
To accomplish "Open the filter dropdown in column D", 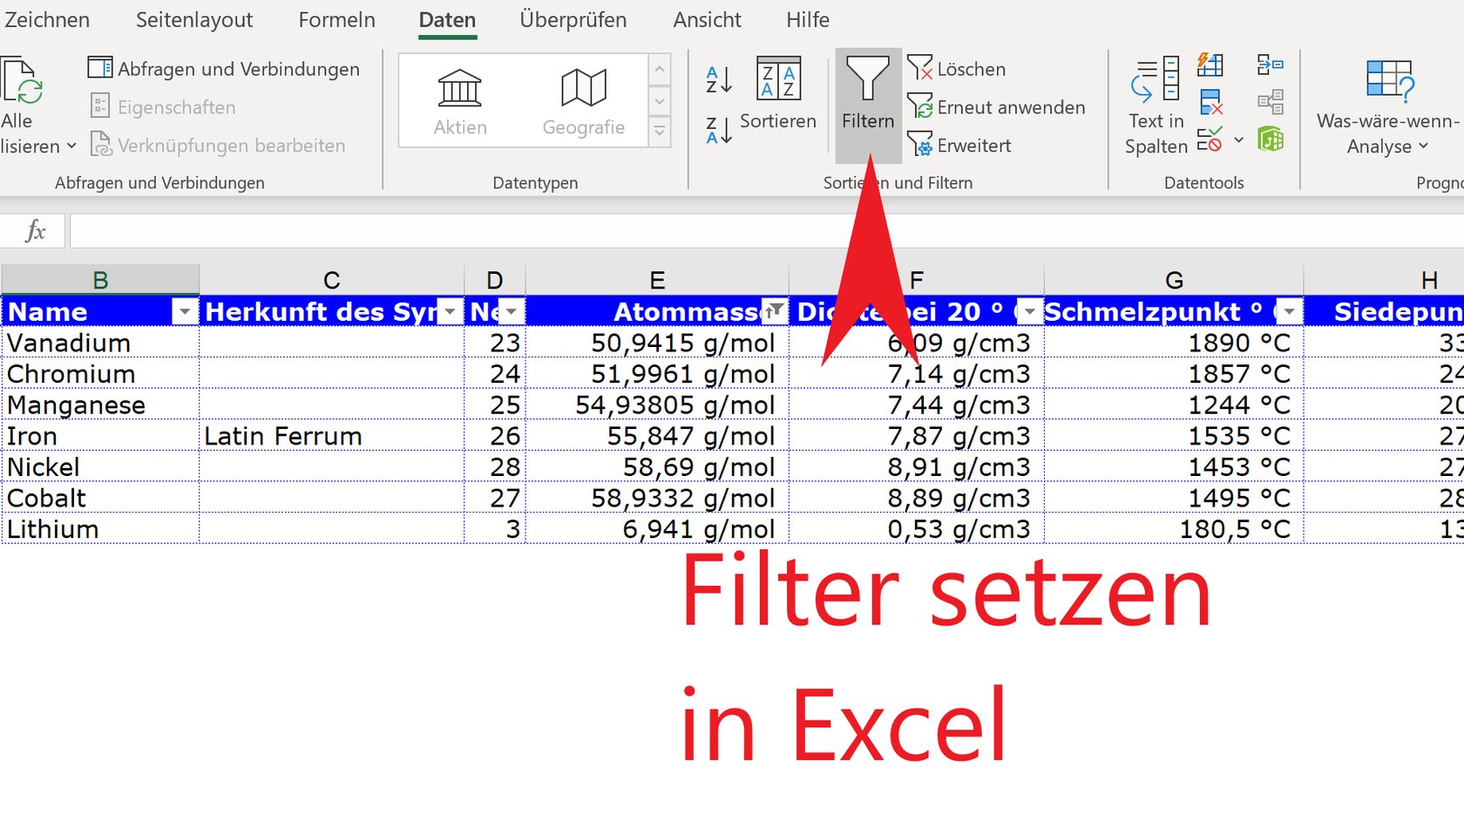I will pos(512,312).
